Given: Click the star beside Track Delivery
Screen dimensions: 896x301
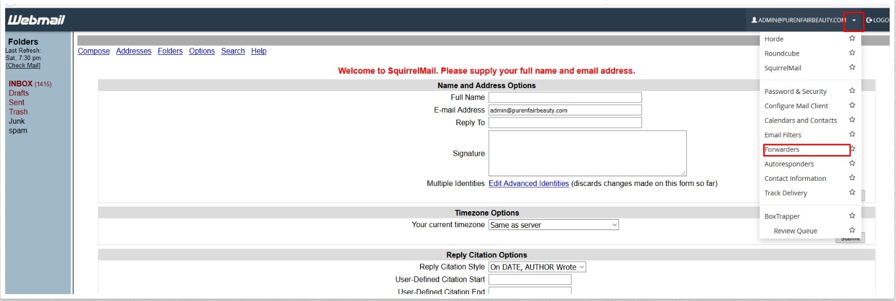Looking at the screenshot, I should [x=852, y=193].
